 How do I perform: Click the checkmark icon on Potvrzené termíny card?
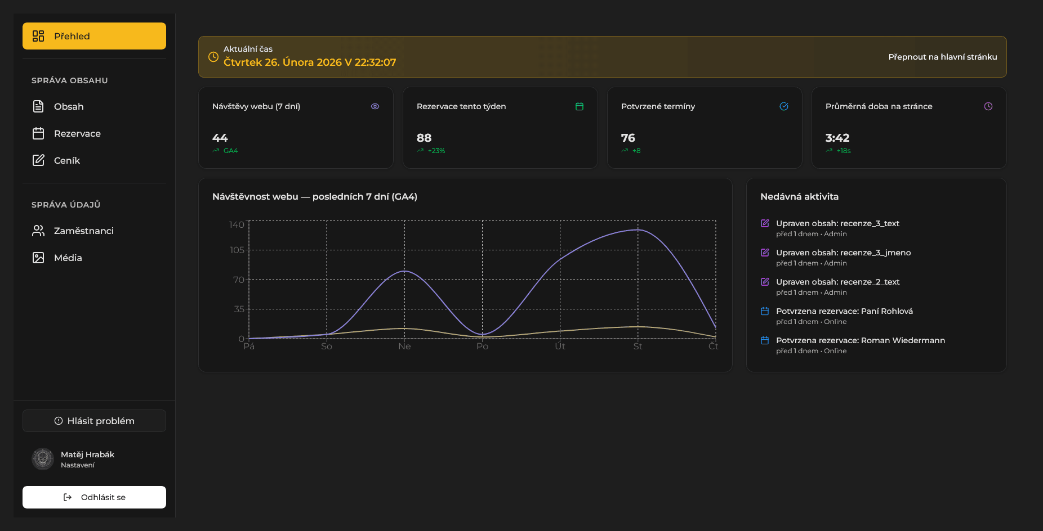click(x=784, y=106)
